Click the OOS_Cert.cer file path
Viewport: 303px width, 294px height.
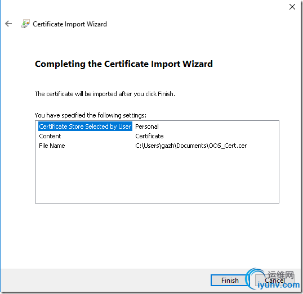coord(191,146)
